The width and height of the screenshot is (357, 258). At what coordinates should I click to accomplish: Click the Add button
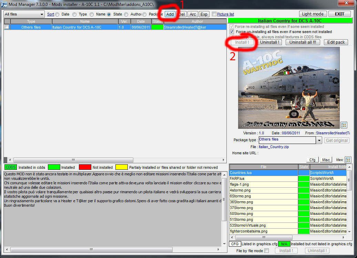(170, 14)
